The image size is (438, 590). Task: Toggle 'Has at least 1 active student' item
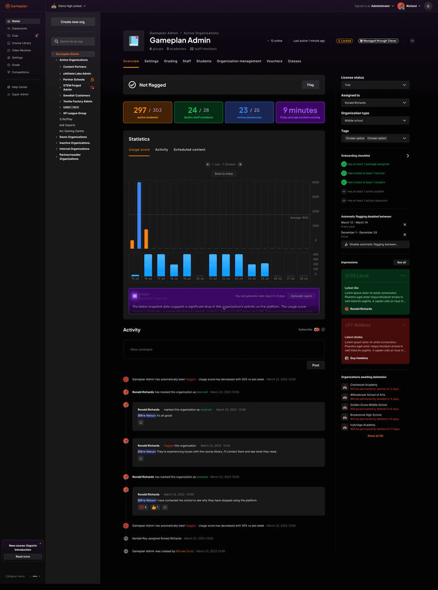point(344,191)
